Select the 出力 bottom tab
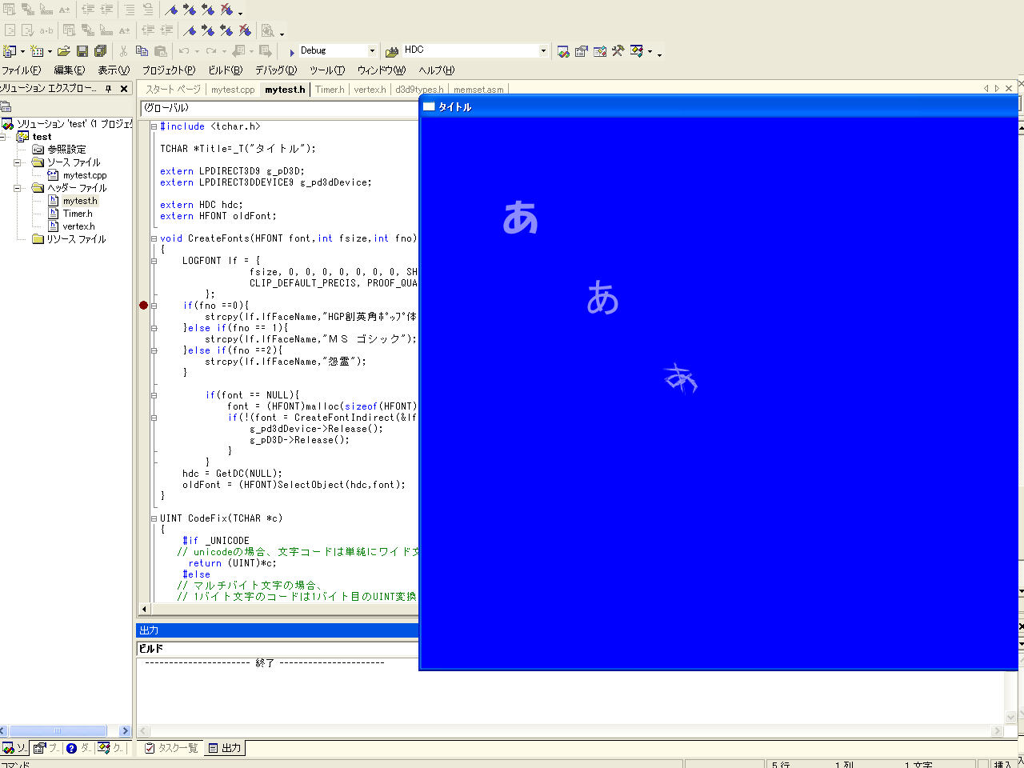1024x768 pixels. 225,748
